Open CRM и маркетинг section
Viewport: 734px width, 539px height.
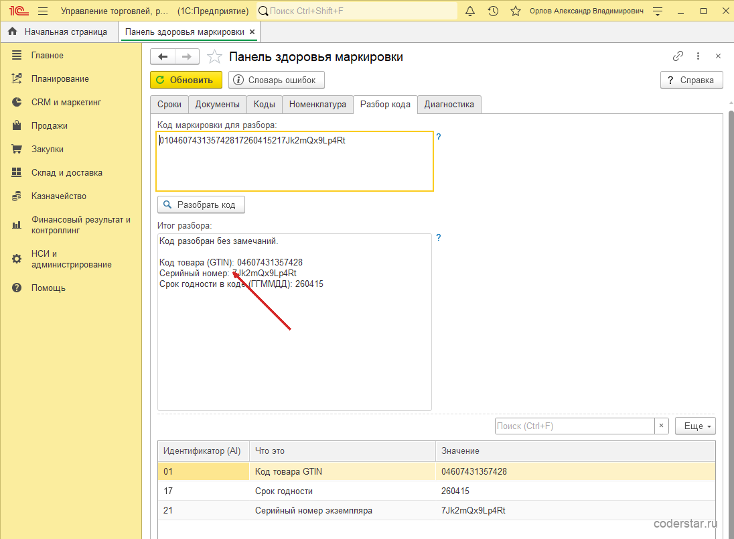[x=70, y=102]
